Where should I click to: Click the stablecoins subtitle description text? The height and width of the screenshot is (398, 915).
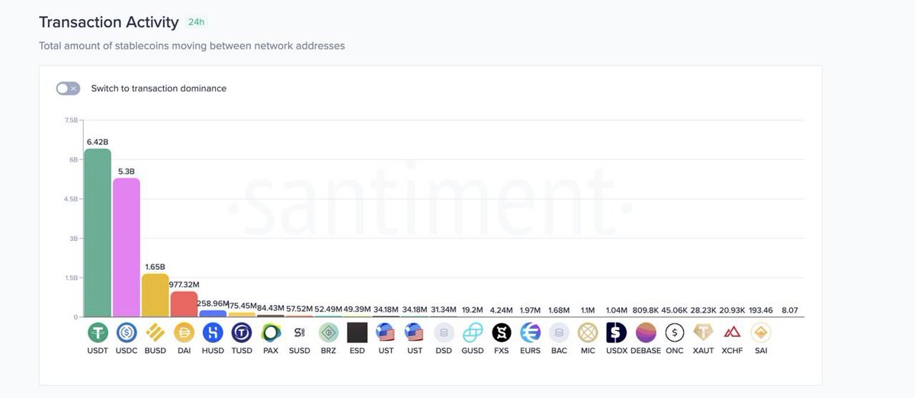click(x=191, y=46)
